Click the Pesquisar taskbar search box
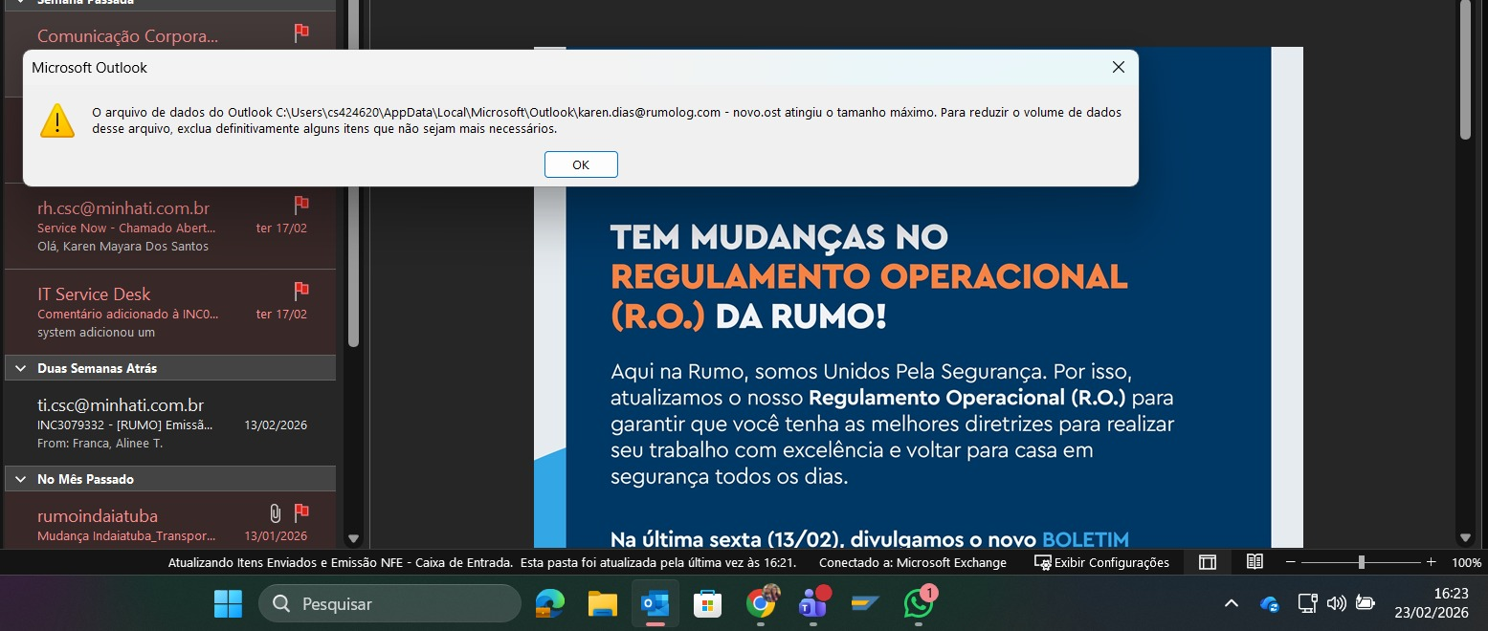The width and height of the screenshot is (1488, 631). [389, 604]
